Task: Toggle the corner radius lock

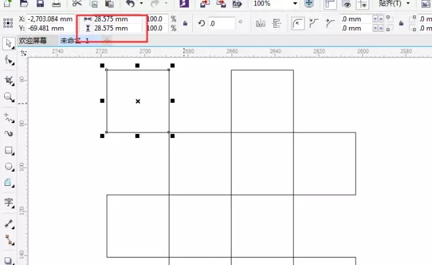Action: click(x=401, y=23)
